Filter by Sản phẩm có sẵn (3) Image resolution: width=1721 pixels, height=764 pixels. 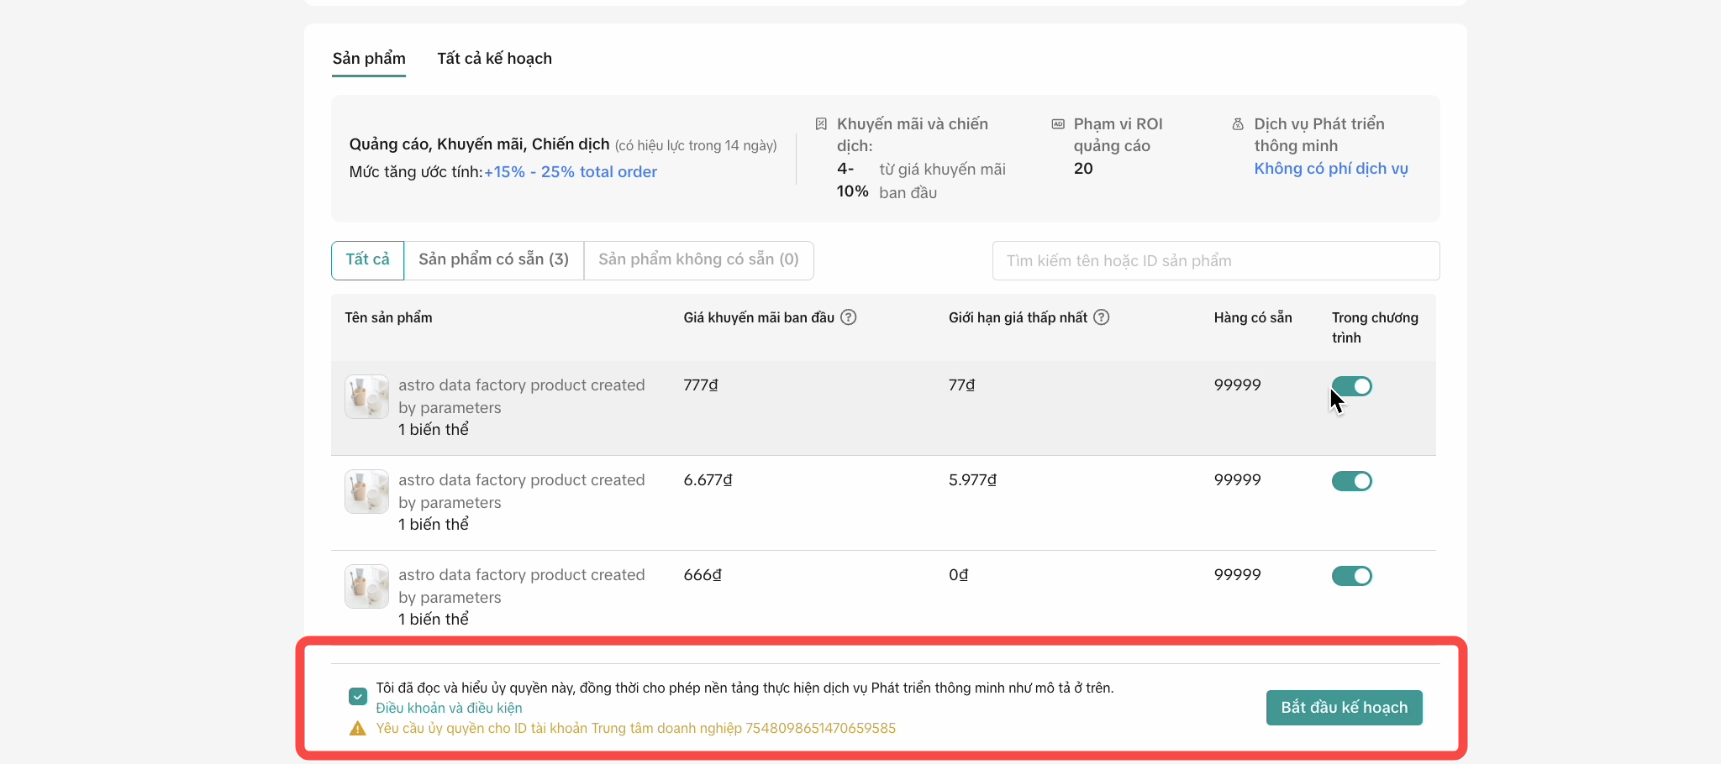(493, 260)
